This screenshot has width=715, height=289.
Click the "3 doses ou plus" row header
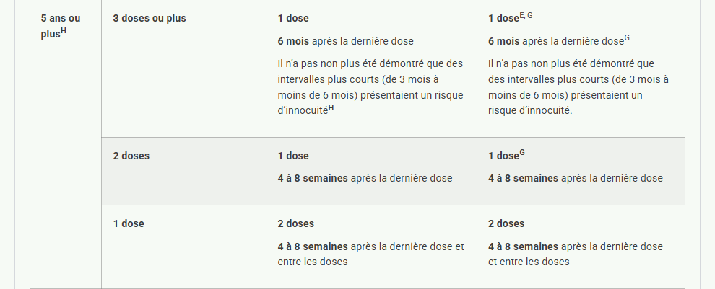click(149, 18)
